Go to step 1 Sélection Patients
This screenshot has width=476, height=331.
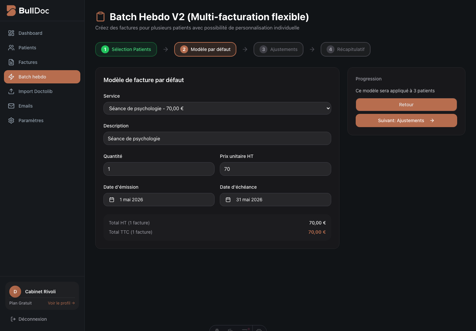tap(126, 49)
